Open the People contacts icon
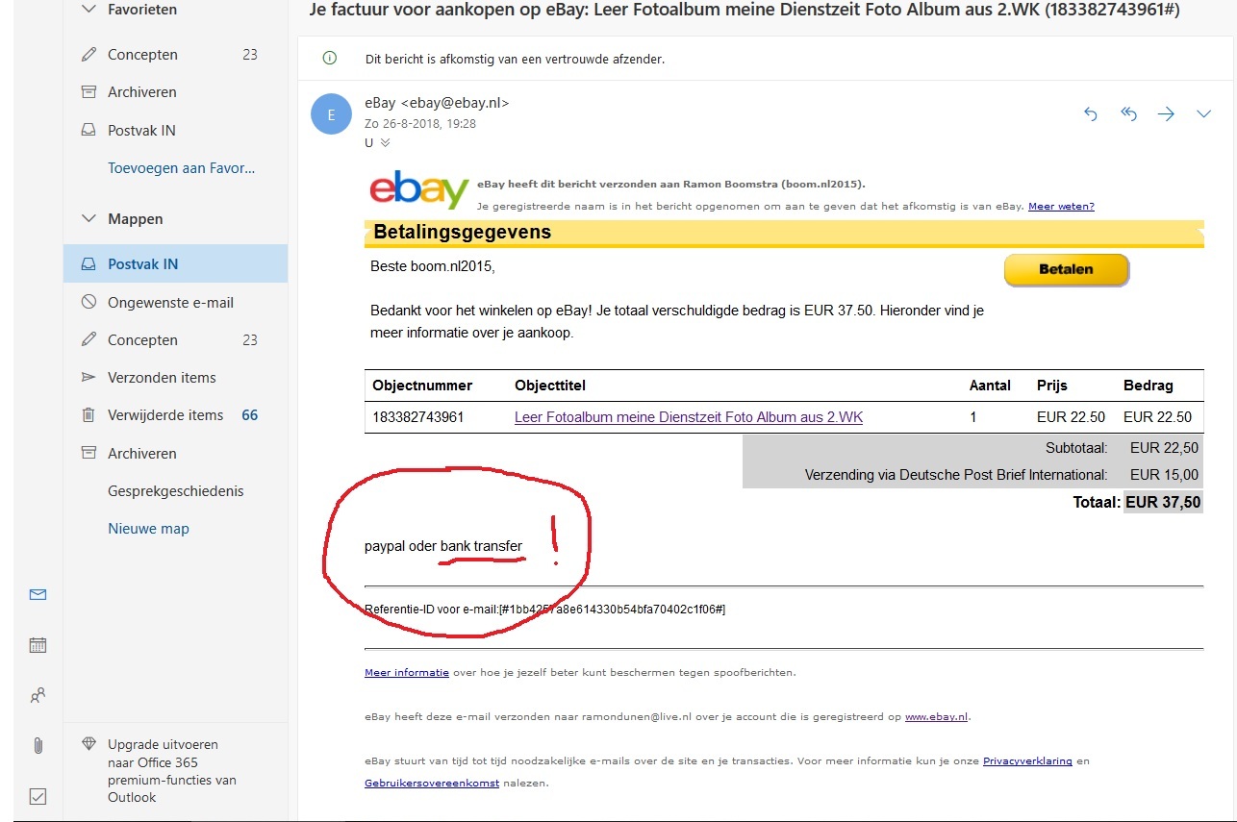Screen dimensions: 1237x822 pyautogui.click(x=38, y=695)
